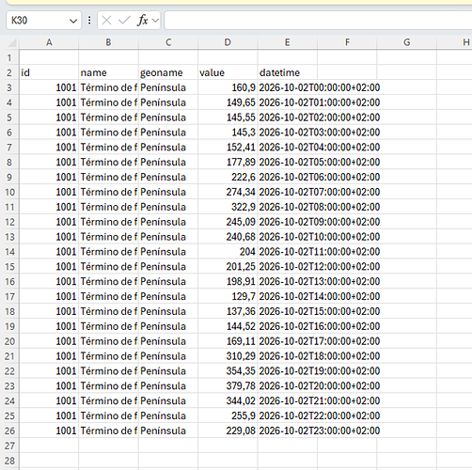Select row 28 header
The image size is (472, 470).
click(9, 461)
